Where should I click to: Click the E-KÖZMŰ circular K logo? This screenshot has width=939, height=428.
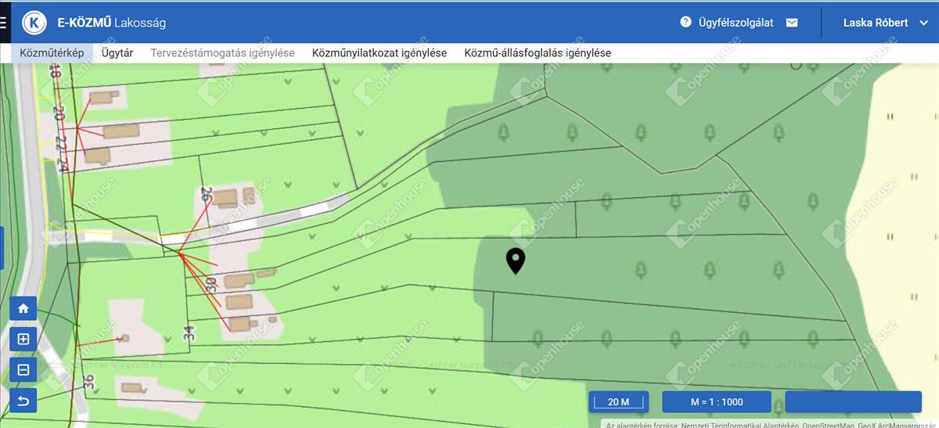click(34, 23)
